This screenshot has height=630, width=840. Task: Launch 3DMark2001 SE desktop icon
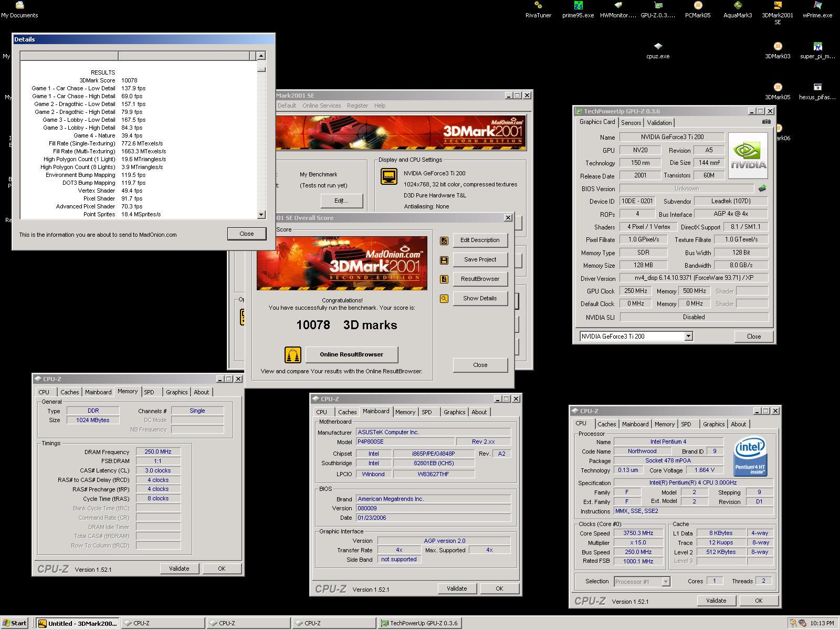pos(778,13)
